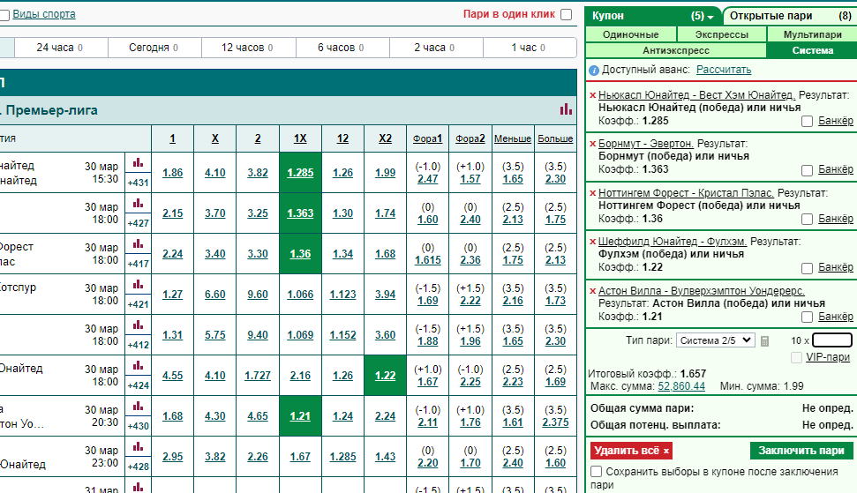Mark Newcastle selection as Банкёр
The height and width of the screenshot is (493, 857).
[x=807, y=122]
